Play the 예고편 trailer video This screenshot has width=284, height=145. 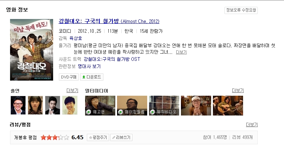click(100, 105)
